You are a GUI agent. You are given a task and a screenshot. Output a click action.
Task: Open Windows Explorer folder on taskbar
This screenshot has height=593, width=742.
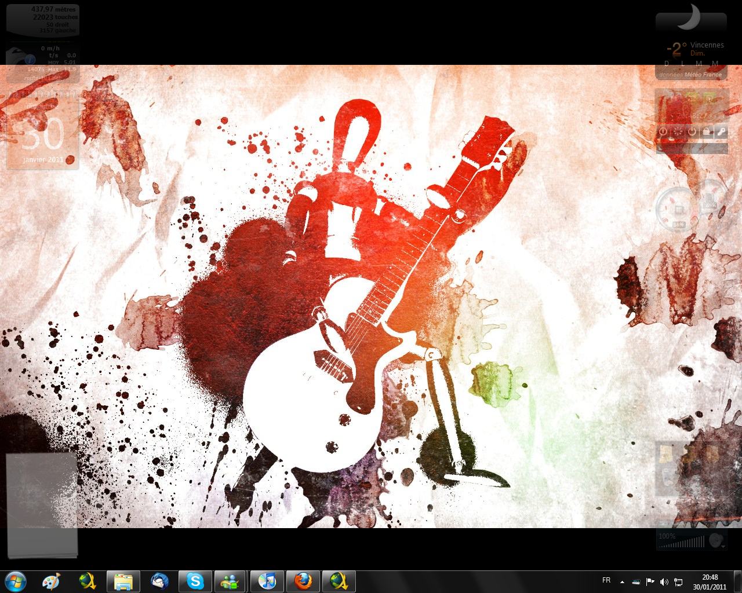pyautogui.click(x=123, y=581)
